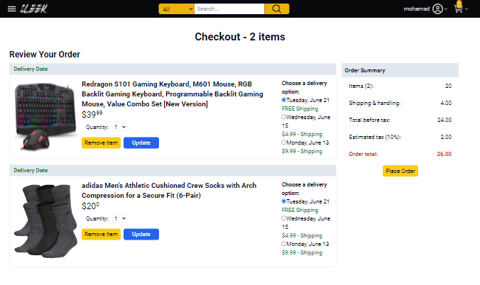Select Wednesday, June 15 delivery for socks
The height and width of the screenshot is (285, 480).
(x=284, y=218)
